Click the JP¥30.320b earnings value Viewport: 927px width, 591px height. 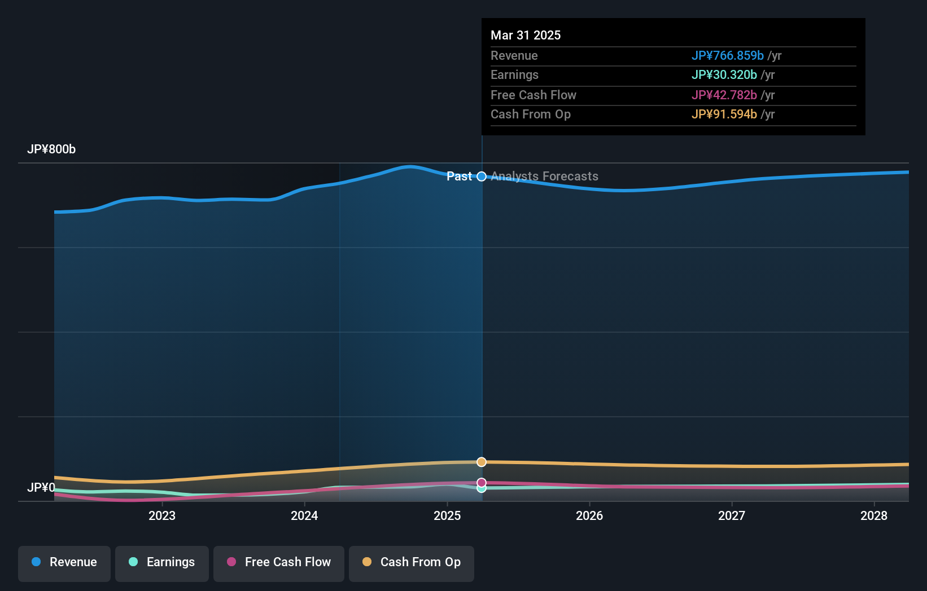coord(724,75)
